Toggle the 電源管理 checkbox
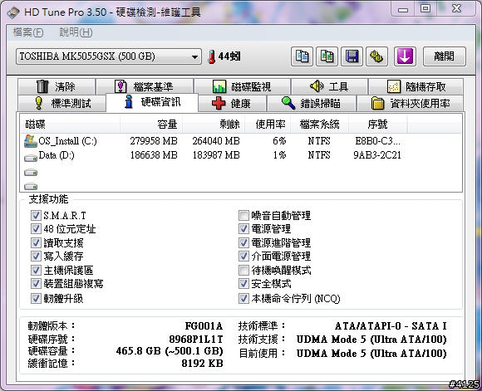 [x=243, y=228]
